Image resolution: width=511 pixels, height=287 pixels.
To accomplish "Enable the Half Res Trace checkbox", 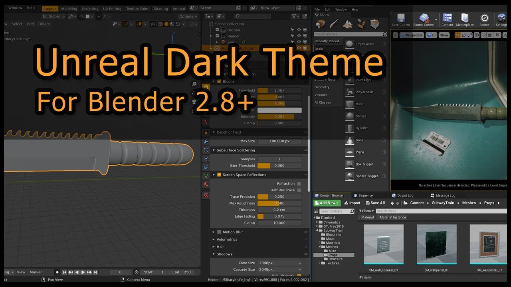I will pos(299,190).
